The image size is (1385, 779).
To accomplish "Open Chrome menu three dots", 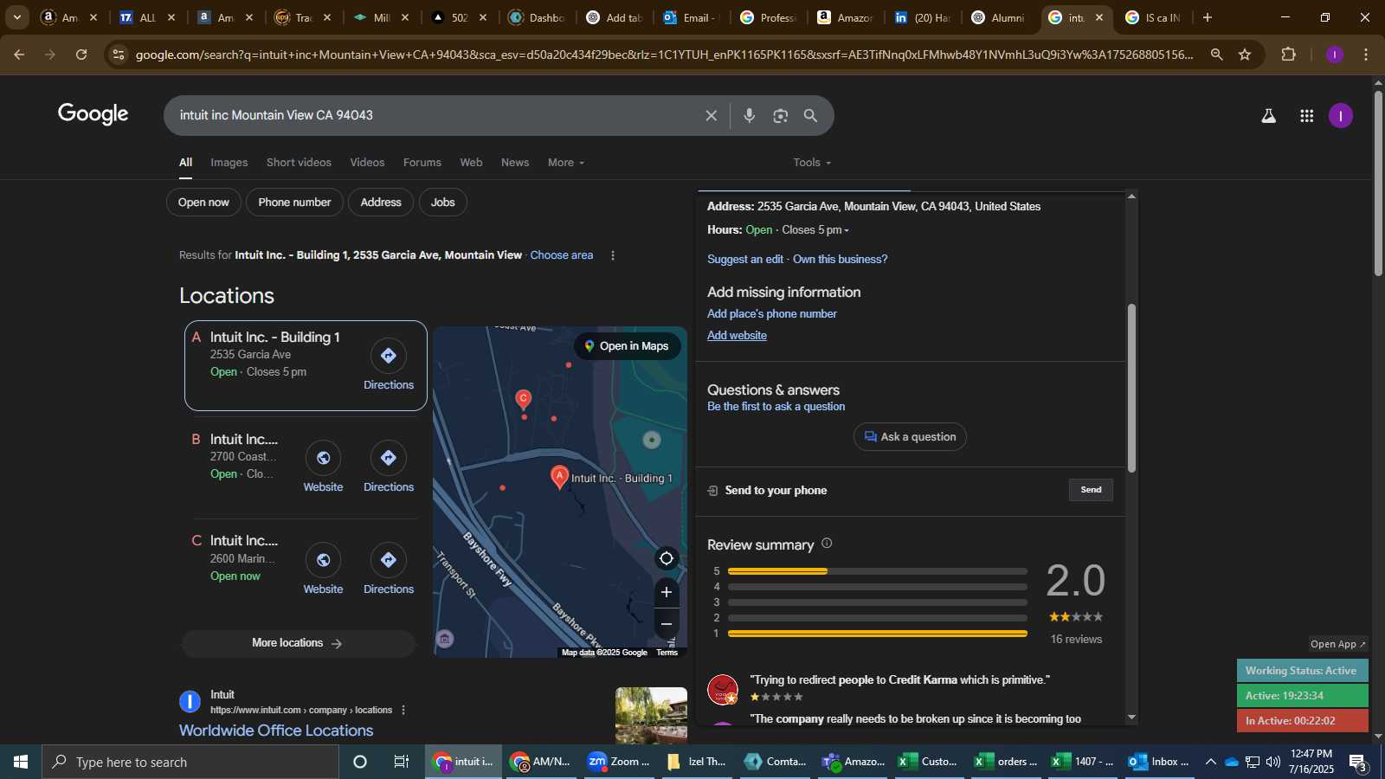I will pos(1366,55).
